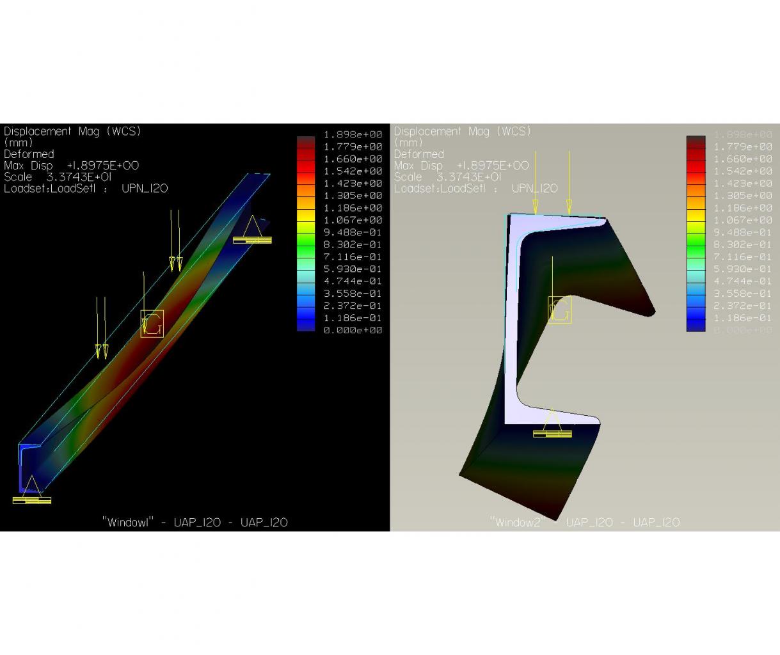Select legend value 1.067e+00 in Window2
This screenshot has height=655, width=780.
pyautogui.click(x=743, y=220)
